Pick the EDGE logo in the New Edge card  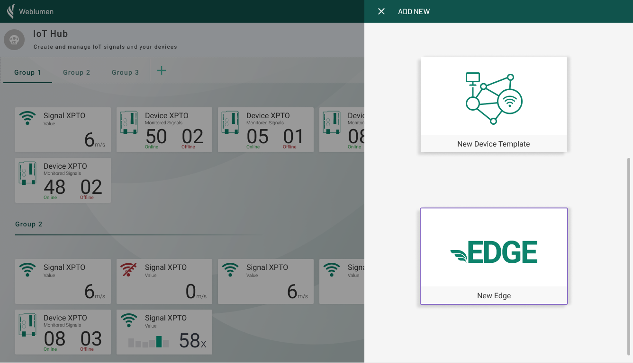tap(494, 252)
